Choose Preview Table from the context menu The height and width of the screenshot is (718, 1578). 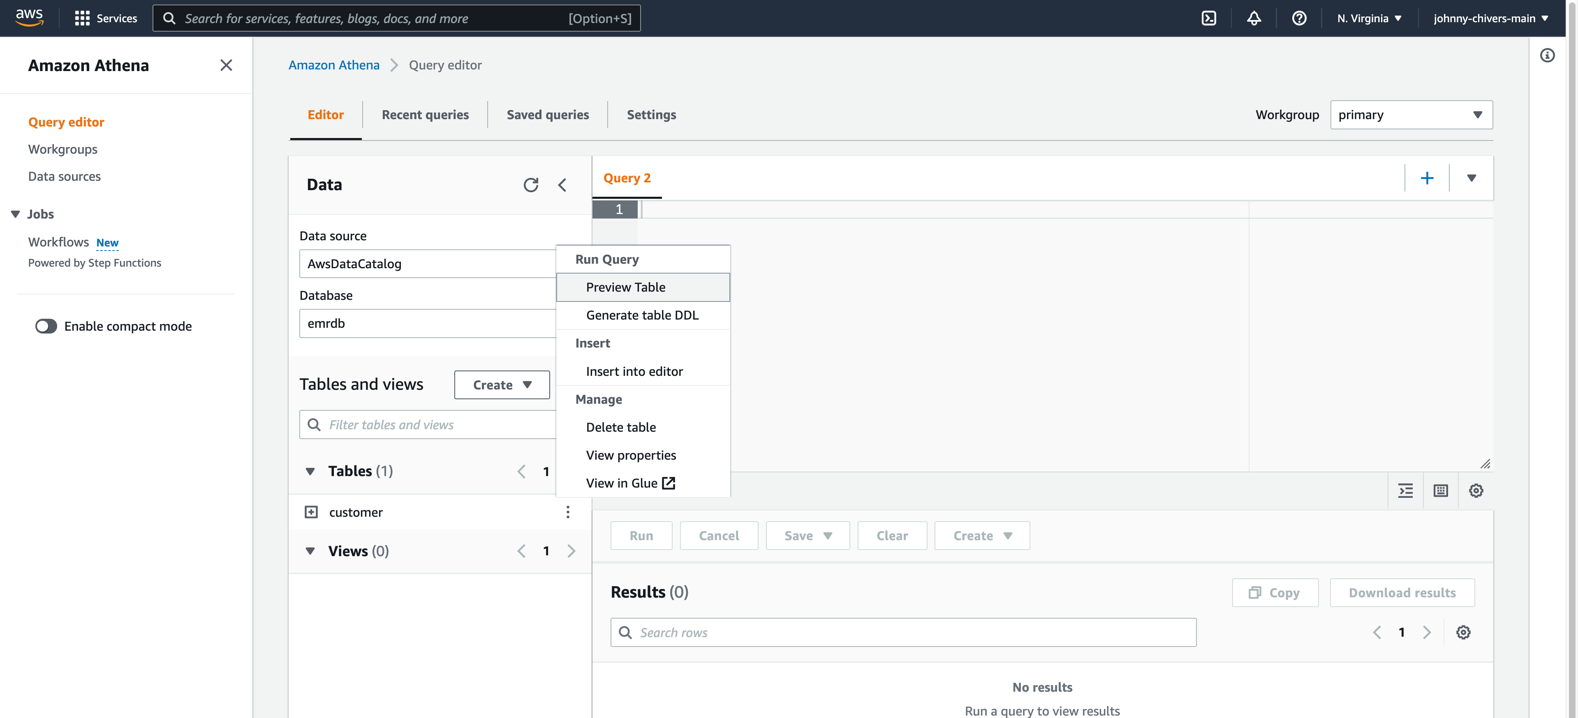pyautogui.click(x=625, y=287)
